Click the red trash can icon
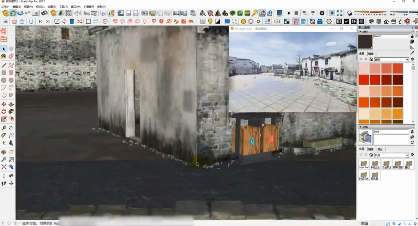The height and width of the screenshot is (226, 418). tap(296, 21)
